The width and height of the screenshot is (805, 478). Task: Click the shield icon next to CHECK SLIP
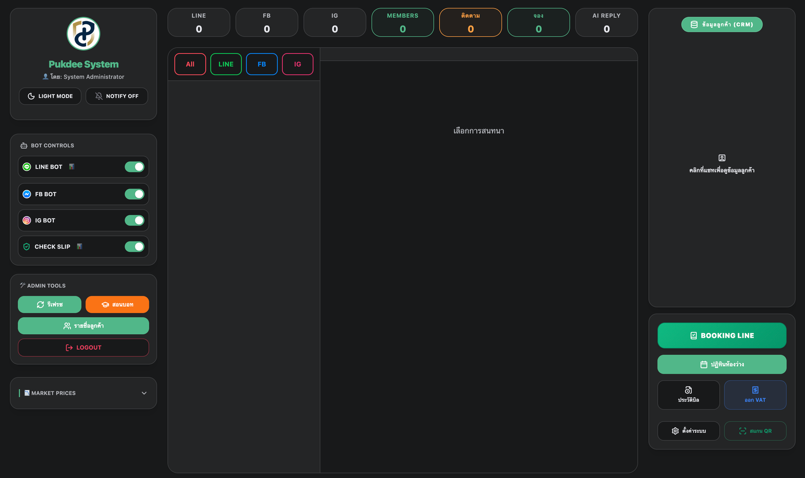26,247
